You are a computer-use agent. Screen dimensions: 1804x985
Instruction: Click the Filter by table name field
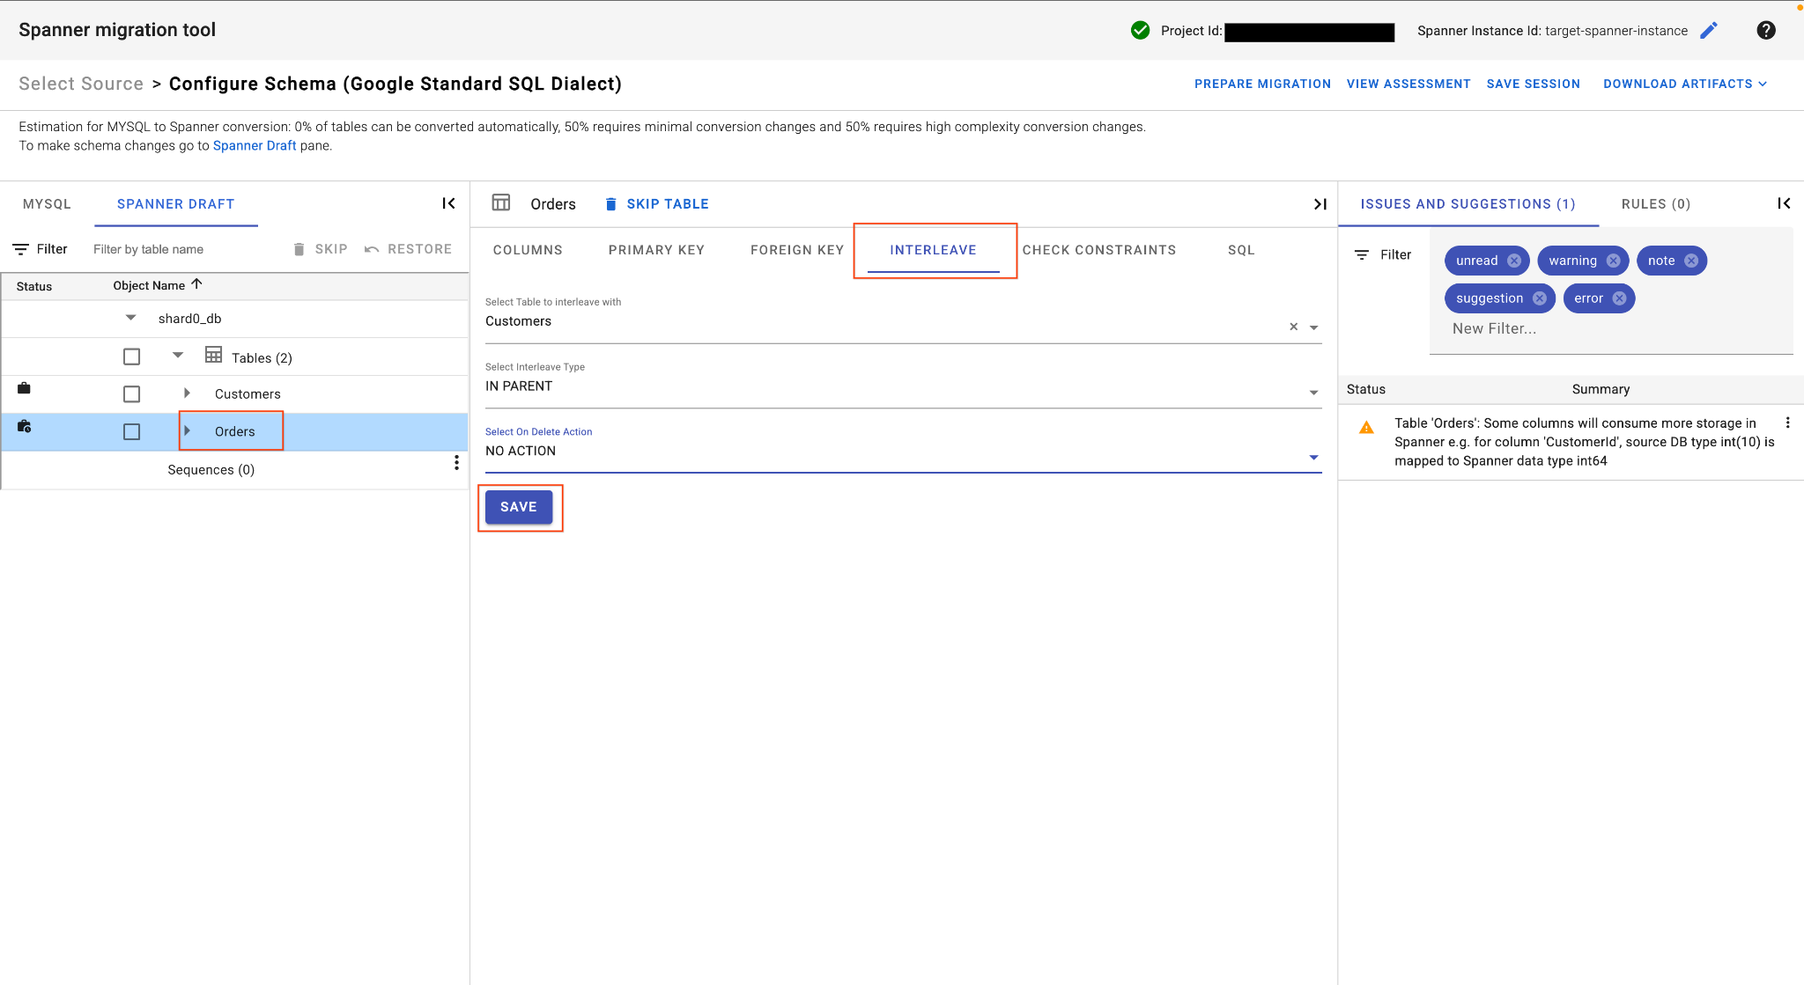[x=185, y=249]
